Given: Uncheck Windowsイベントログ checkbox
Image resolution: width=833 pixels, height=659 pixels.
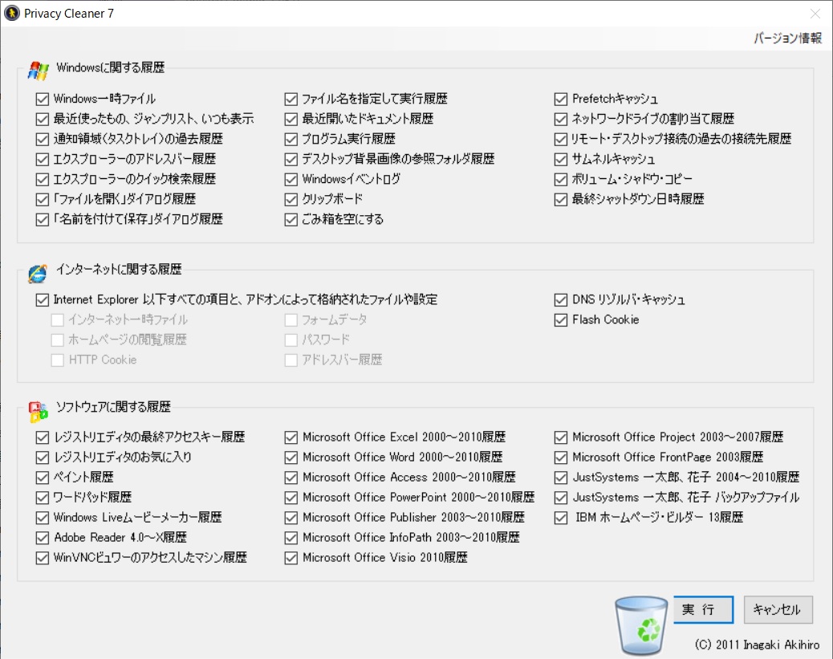Looking at the screenshot, I should pyautogui.click(x=291, y=179).
